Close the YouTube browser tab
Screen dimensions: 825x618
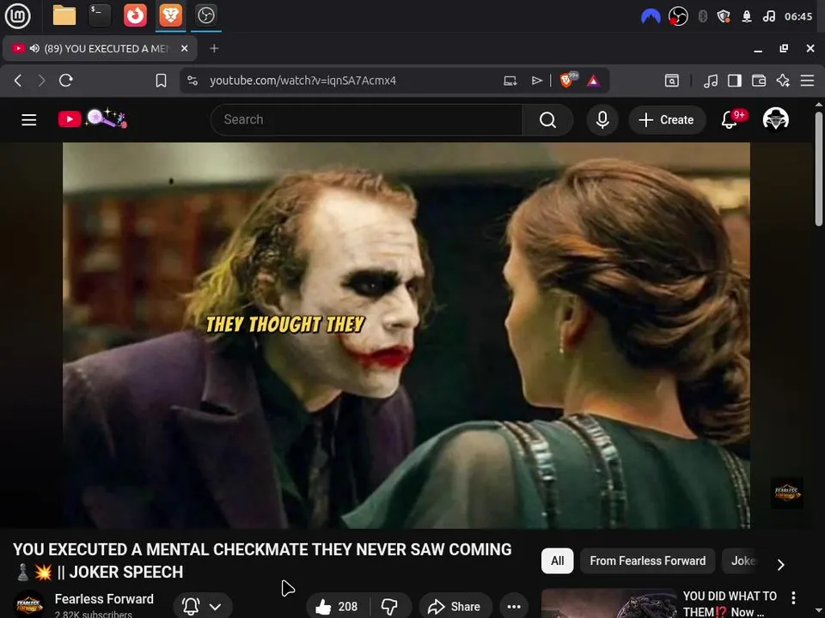coord(184,48)
